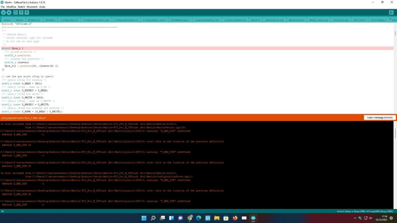This screenshot has width=397, height=223.
Task: Switch to the Configuration_adv.h tab
Action: (x=154, y=20)
